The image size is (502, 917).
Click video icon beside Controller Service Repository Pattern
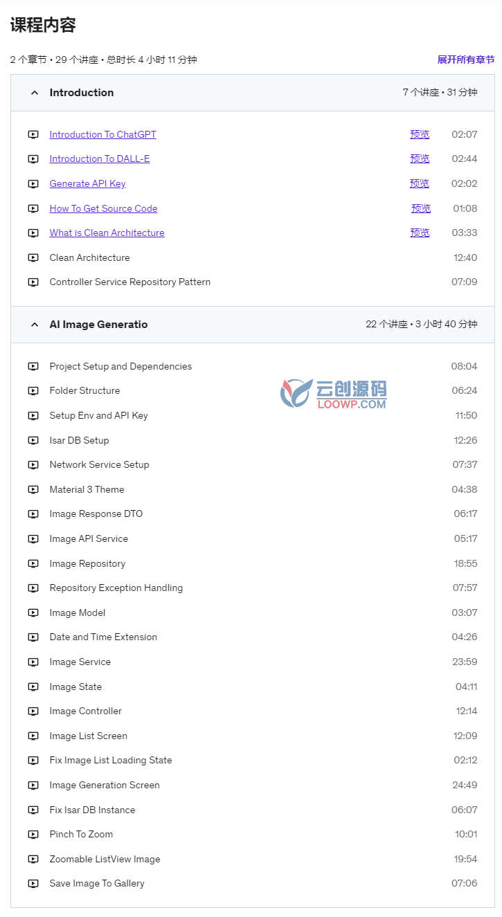33,282
